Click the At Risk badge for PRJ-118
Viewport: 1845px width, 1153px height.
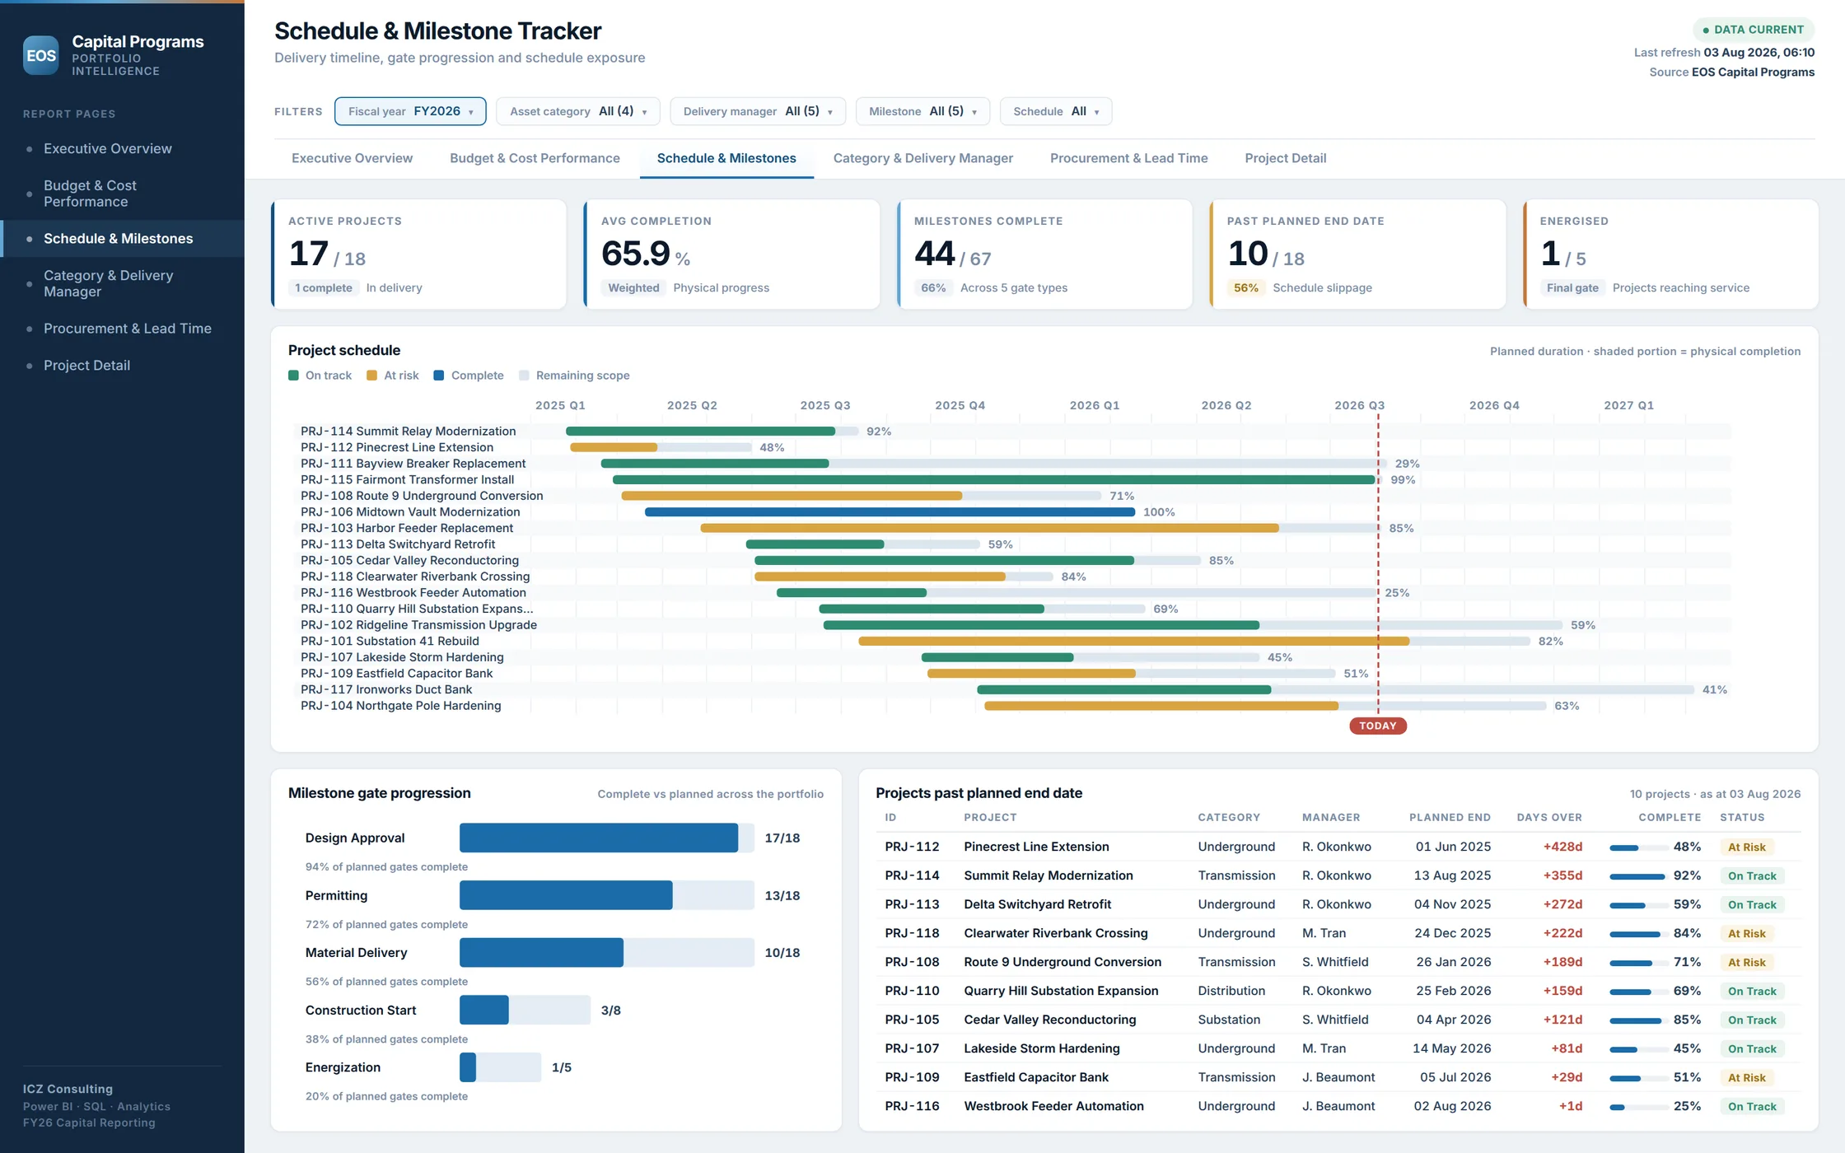point(1747,933)
